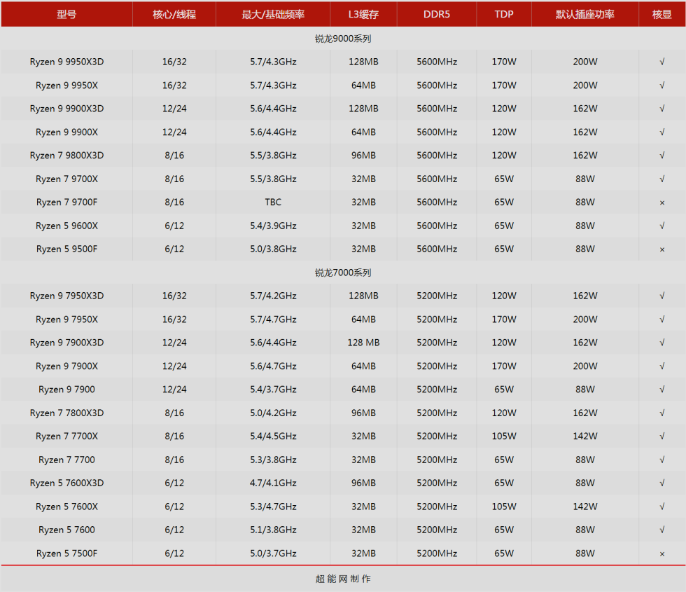Click the TBC frequency cell for Ryzen 7 9700F
Image resolution: width=686 pixels, height=592 pixels.
pyautogui.click(x=273, y=202)
